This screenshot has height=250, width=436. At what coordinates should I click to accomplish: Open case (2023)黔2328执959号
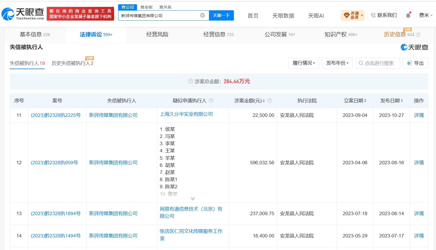(54, 163)
